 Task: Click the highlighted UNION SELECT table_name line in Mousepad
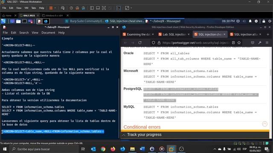pyautogui.click(x=53, y=131)
